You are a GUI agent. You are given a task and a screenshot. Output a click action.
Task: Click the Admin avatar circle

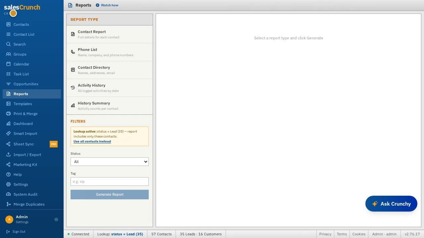9,219
